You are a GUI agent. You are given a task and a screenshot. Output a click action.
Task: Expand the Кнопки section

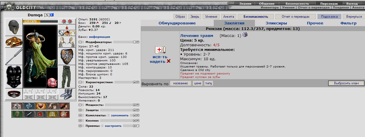tap(80, 120)
